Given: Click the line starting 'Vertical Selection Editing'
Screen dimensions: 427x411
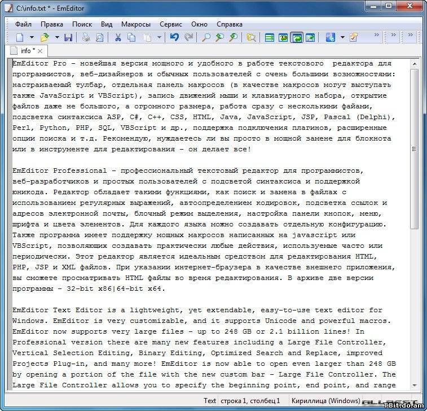Looking at the screenshot, I should pos(197,353).
